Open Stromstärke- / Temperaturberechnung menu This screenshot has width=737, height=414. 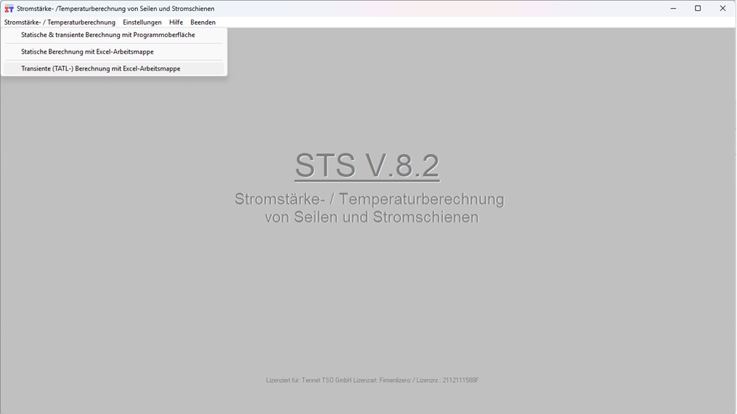click(x=60, y=22)
